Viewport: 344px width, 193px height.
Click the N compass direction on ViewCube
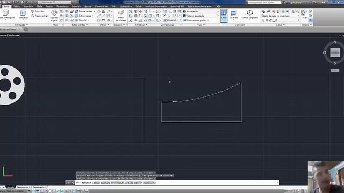tap(335, 42)
